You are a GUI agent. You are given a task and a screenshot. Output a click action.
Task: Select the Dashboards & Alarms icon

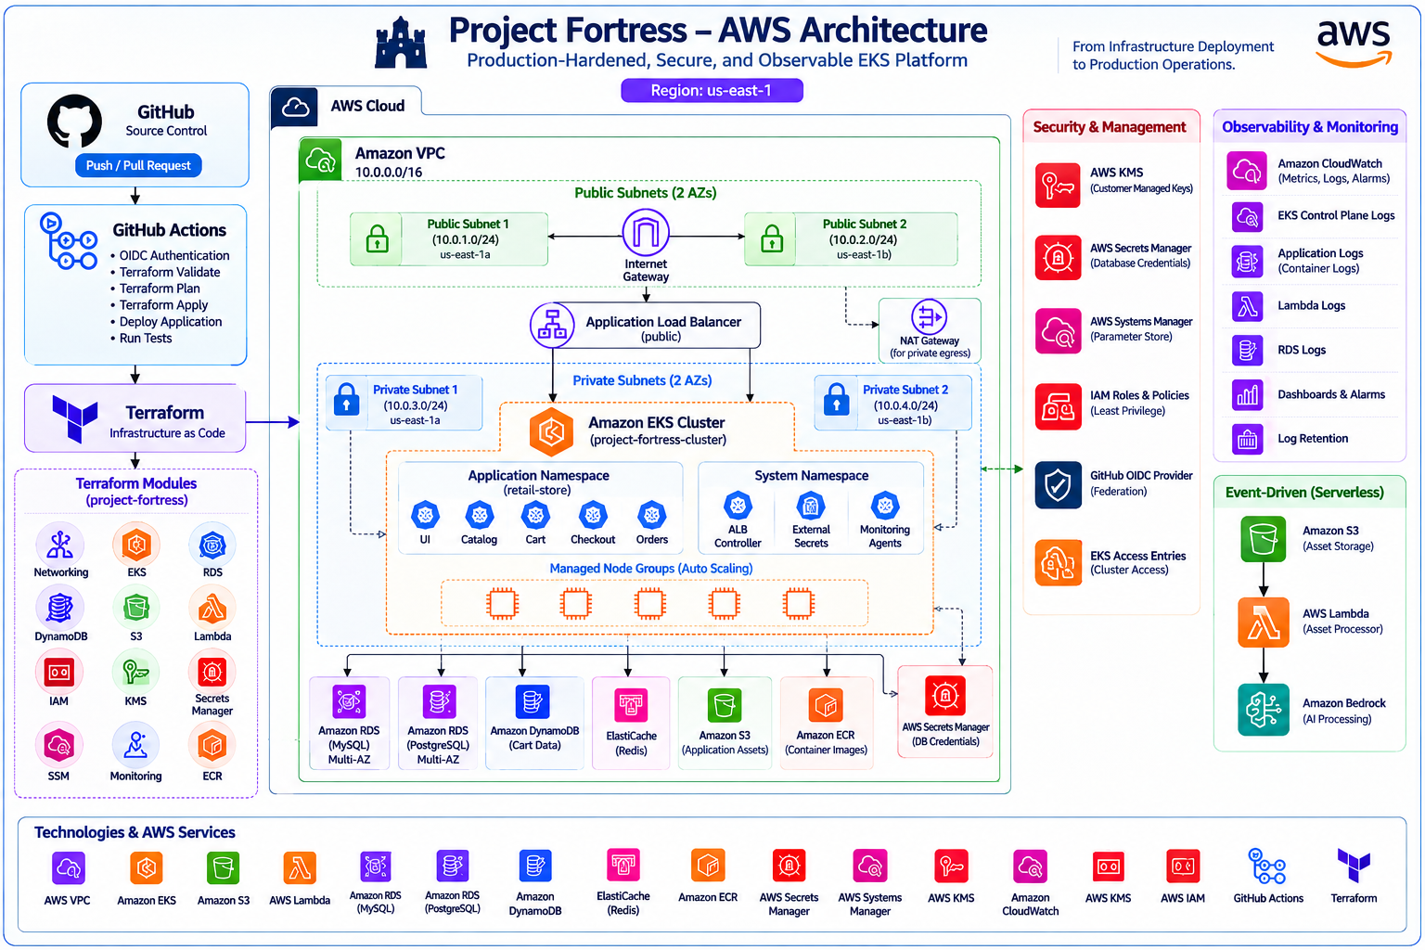pyautogui.click(x=1247, y=395)
